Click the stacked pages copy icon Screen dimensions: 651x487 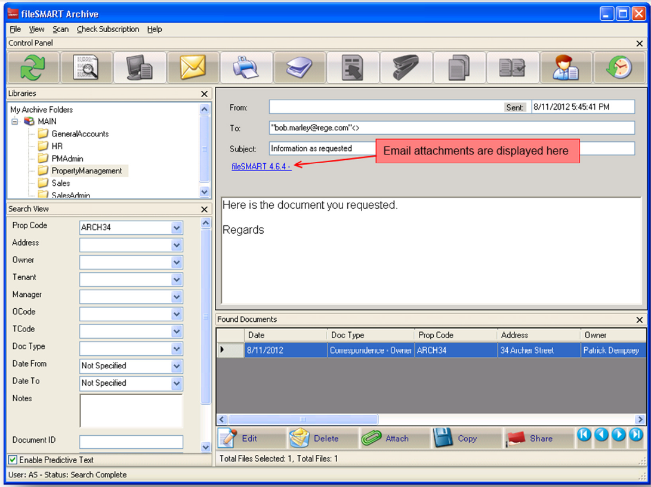click(x=459, y=67)
